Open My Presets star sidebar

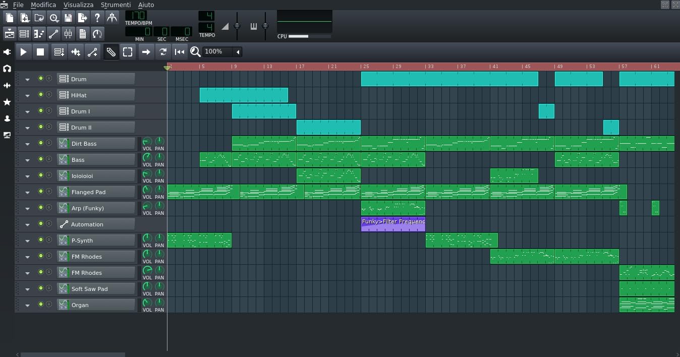coord(7,102)
